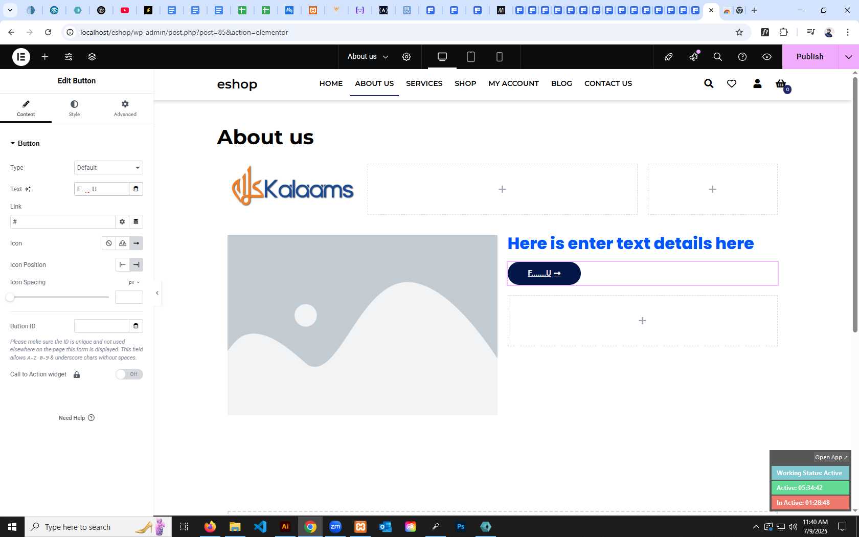Click the Need Help link

click(x=77, y=418)
